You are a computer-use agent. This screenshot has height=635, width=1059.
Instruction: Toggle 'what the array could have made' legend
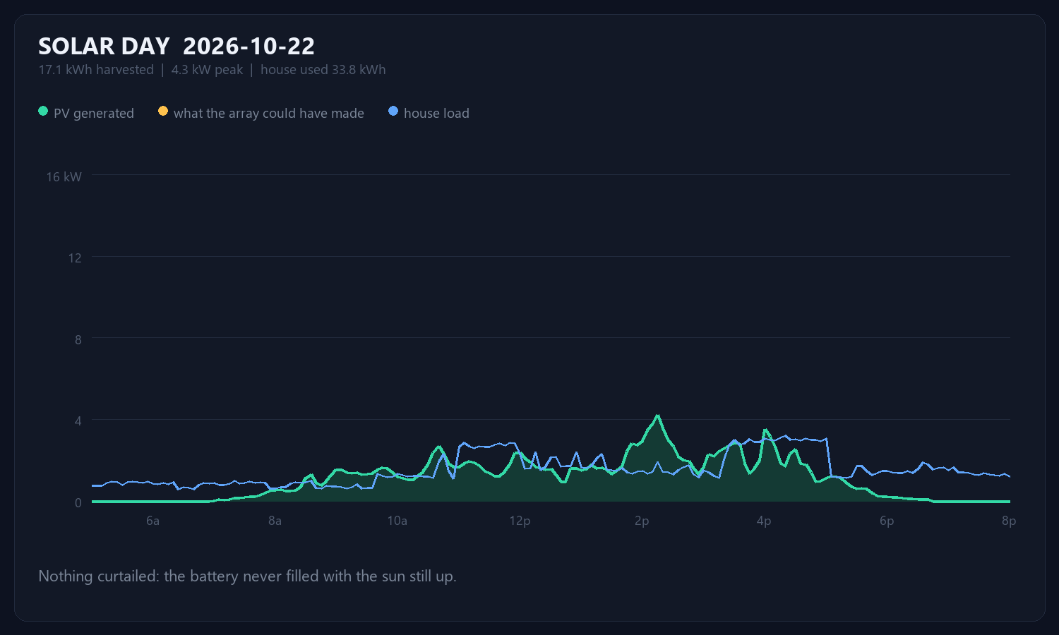(261, 113)
